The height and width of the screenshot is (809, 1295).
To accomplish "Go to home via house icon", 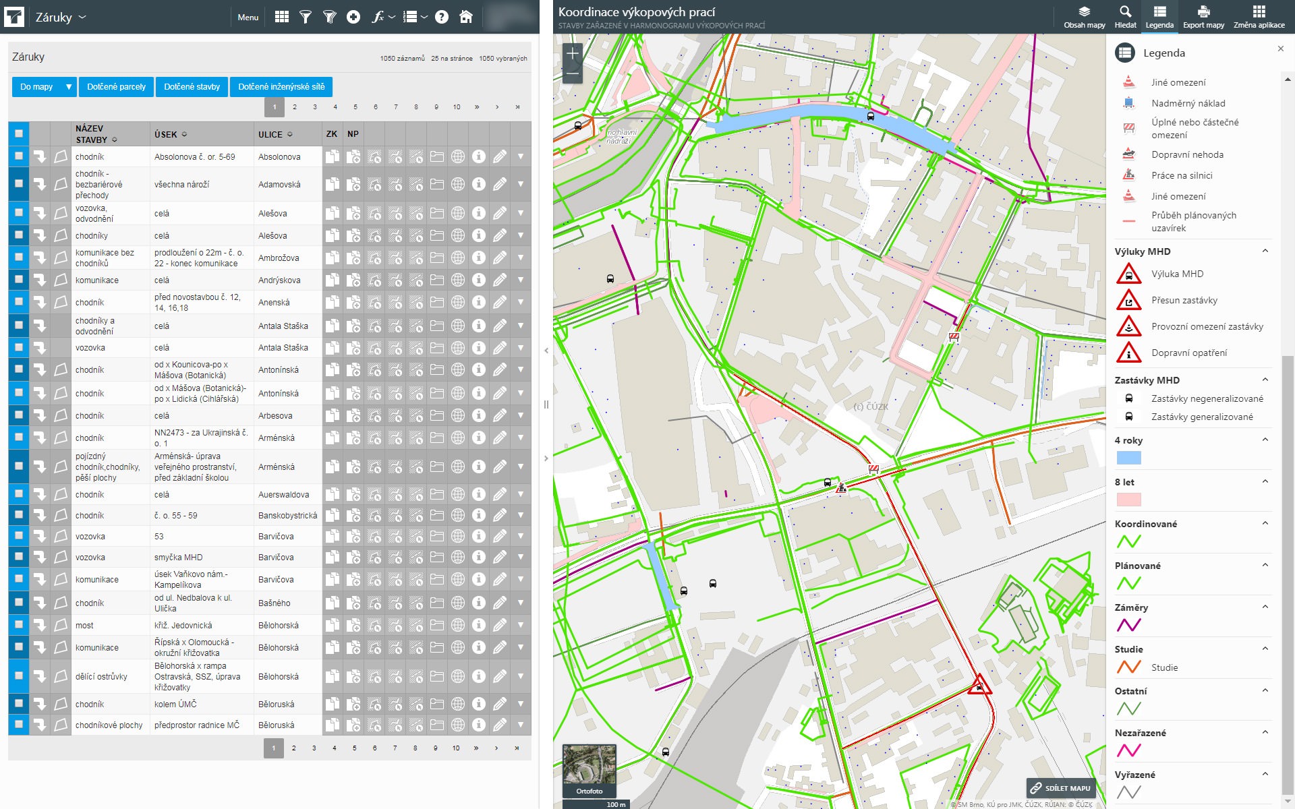I will click(466, 17).
